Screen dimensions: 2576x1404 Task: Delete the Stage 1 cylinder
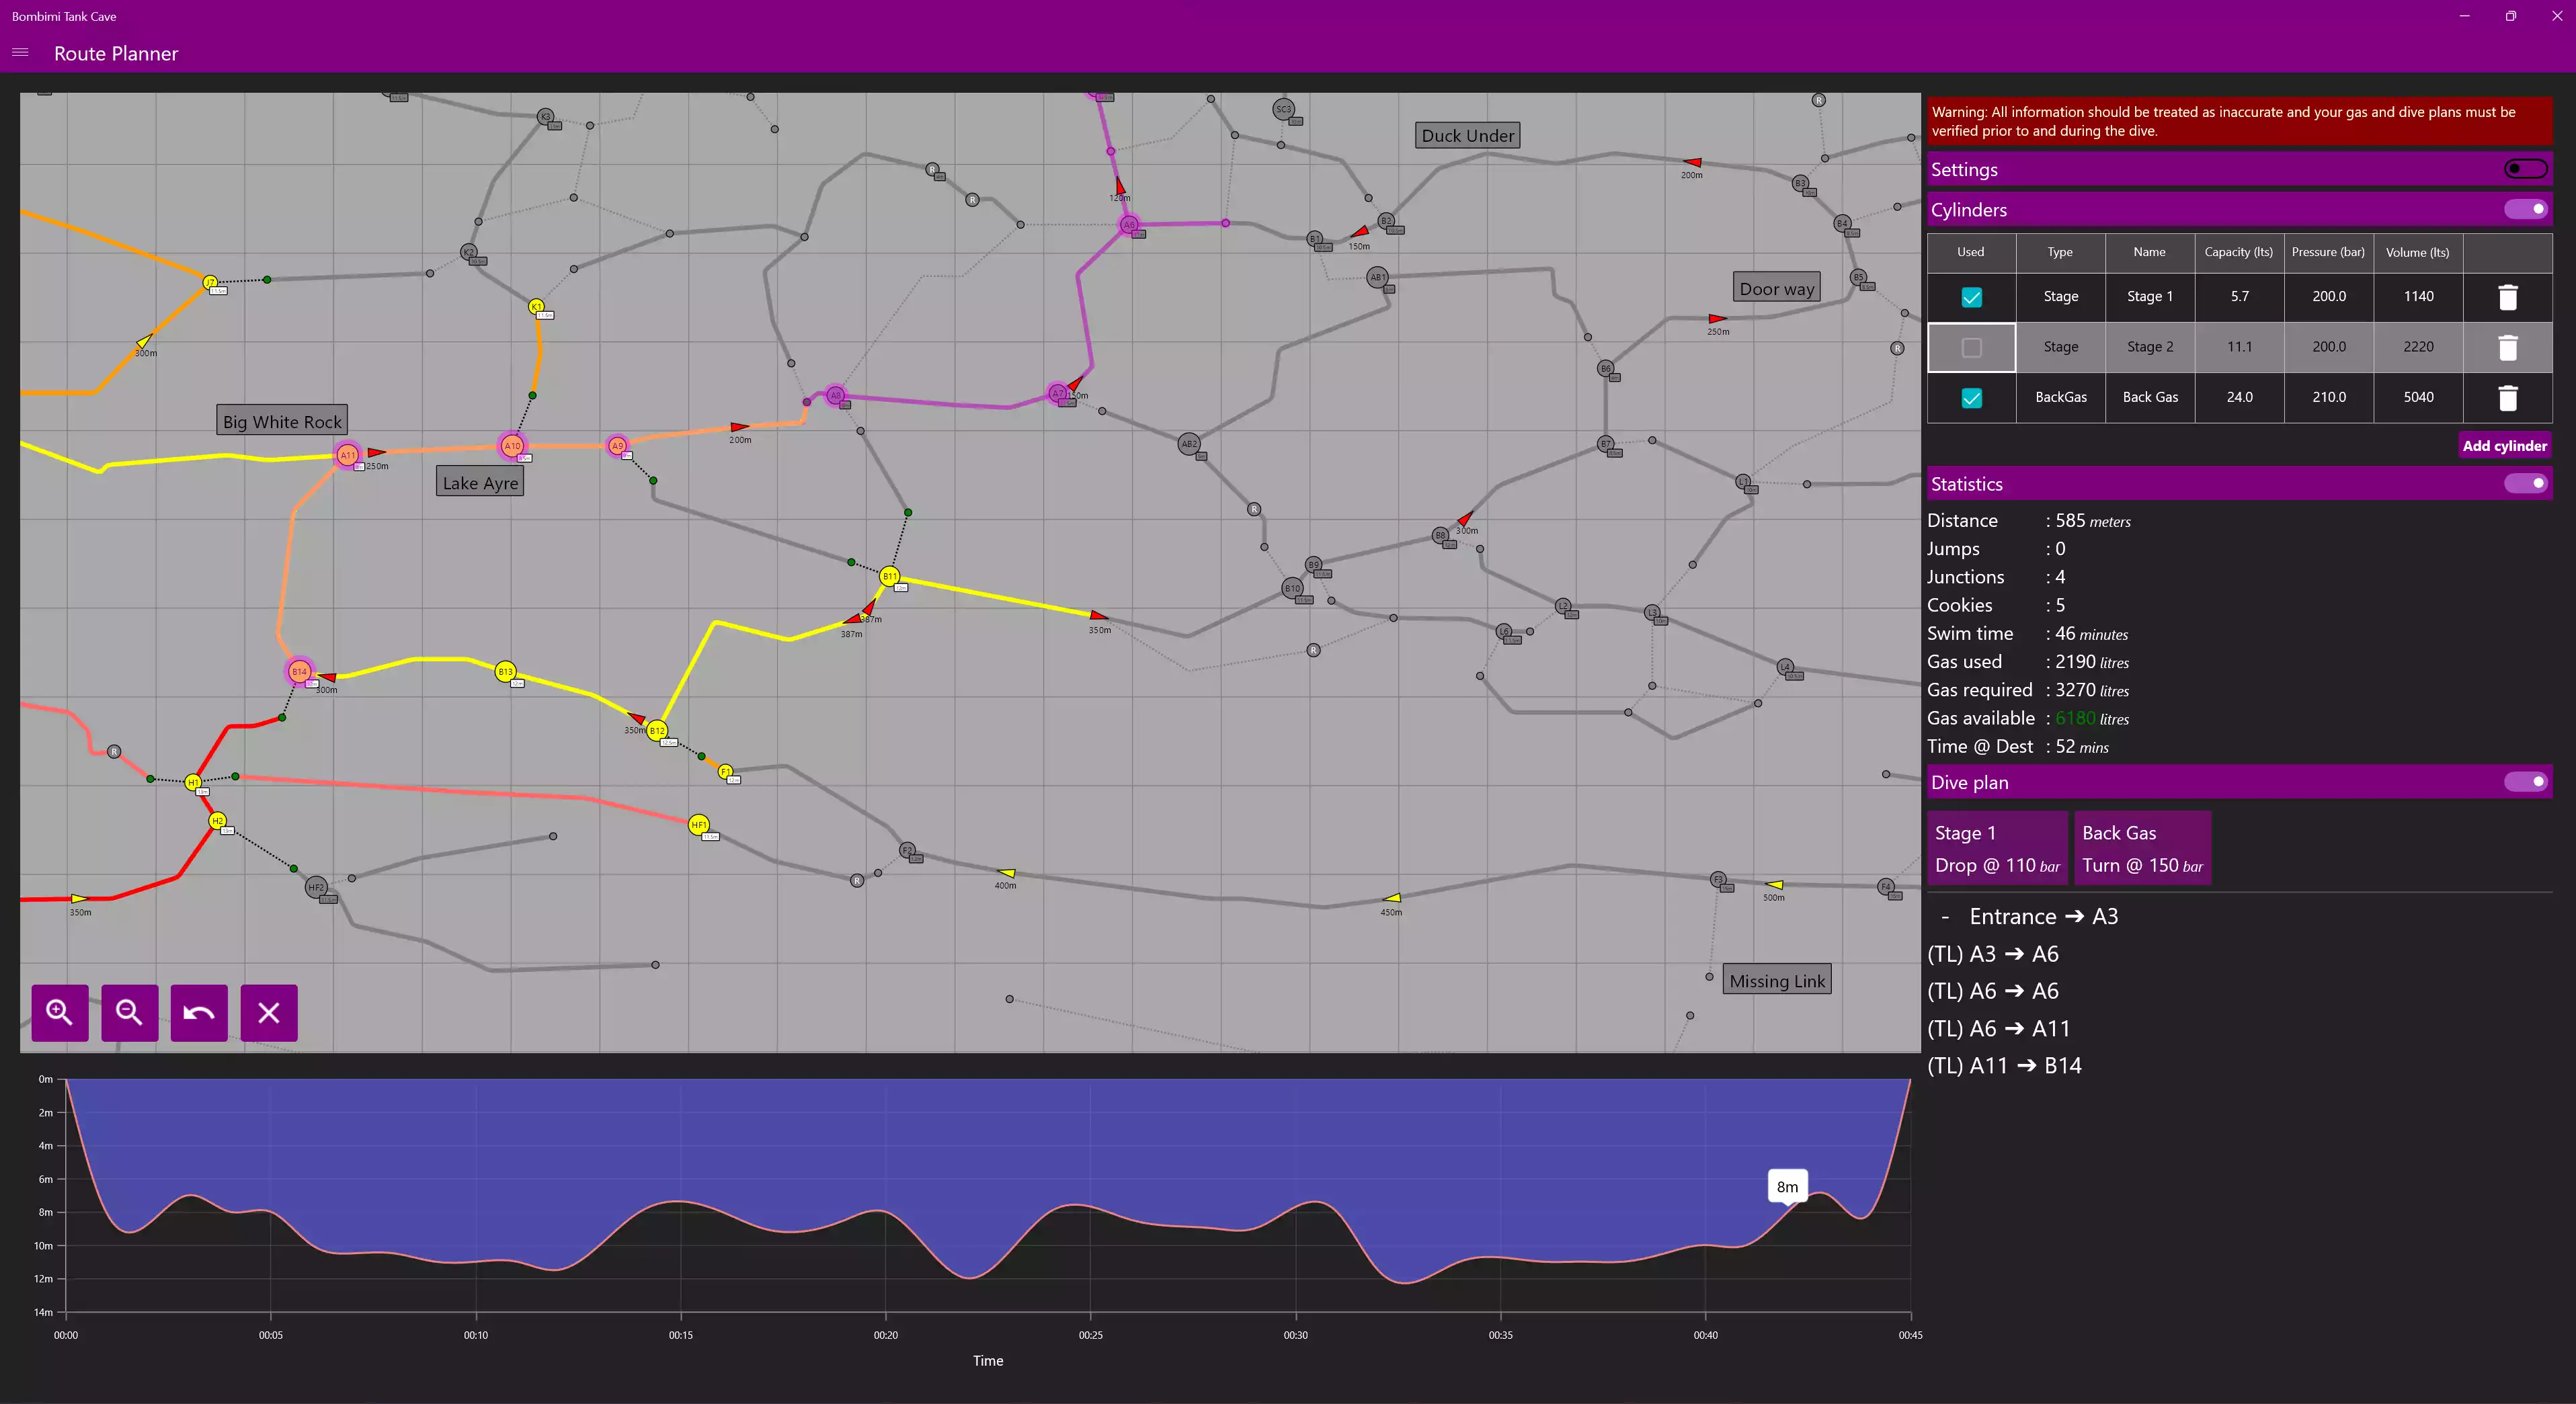click(x=2507, y=297)
